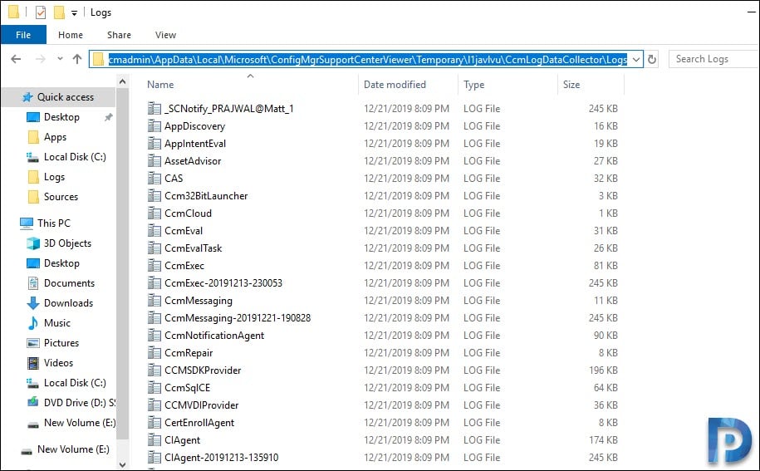
Task: Select the CcmEval log file icon
Action: 154,231
